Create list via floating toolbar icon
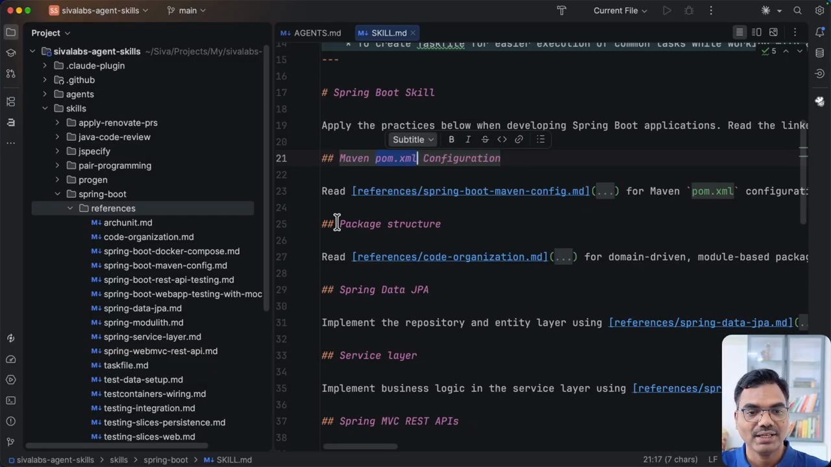 point(540,139)
